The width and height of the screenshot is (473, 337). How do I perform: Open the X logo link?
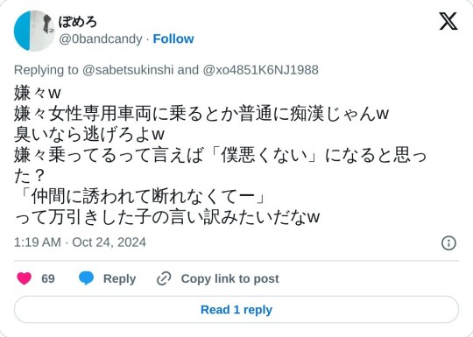pos(448,21)
